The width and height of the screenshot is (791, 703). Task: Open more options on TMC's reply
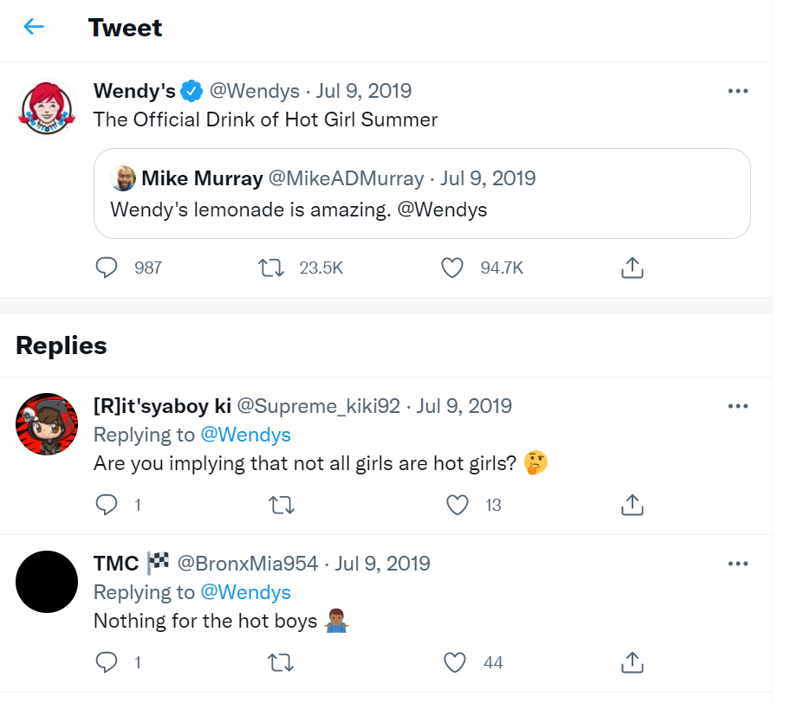click(x=737, y=564)
